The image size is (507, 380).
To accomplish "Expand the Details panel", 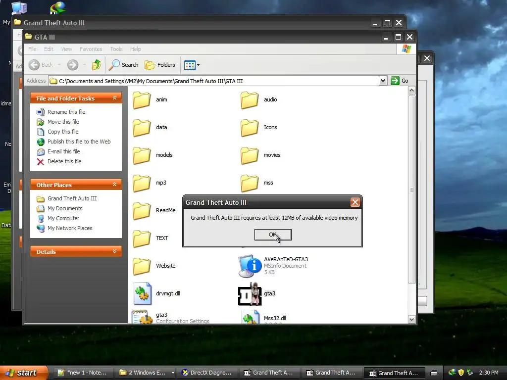I will click(x=114, y=251).
